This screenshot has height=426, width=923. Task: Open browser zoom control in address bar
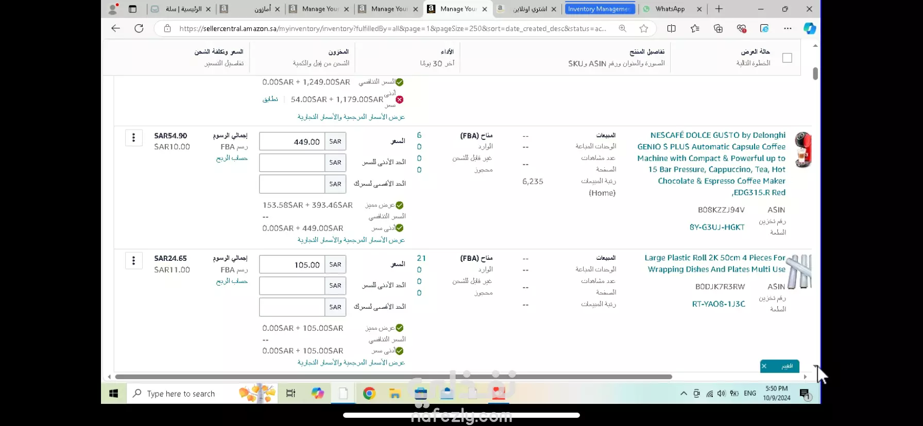623,28
